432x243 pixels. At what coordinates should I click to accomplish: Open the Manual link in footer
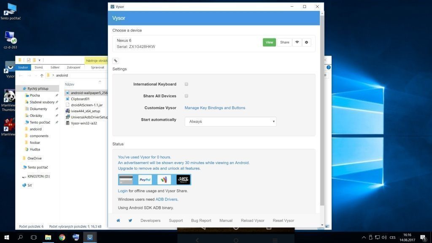pos(226,220)
